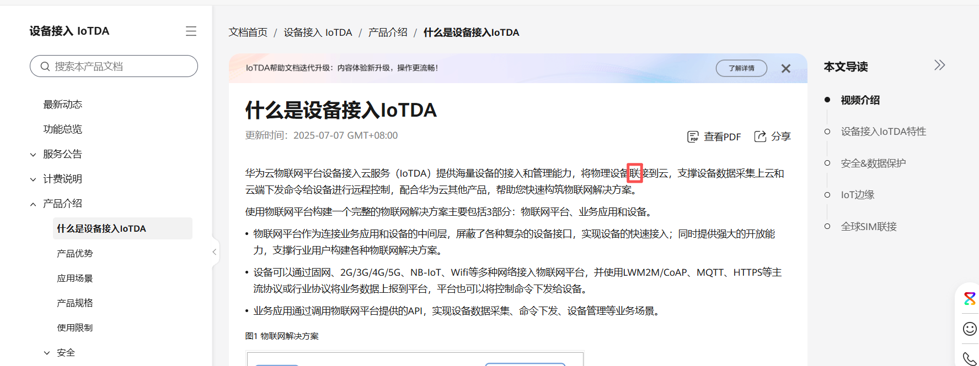Collapse the left sidebar with arrow handle
Image resolution: width=979 pixels, height=366 pixels.
click(x=215, y=252)
